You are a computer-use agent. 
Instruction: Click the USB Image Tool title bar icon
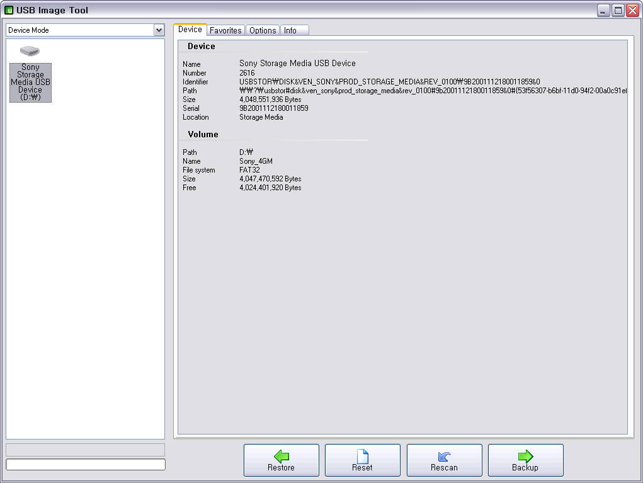click(9, 10)
